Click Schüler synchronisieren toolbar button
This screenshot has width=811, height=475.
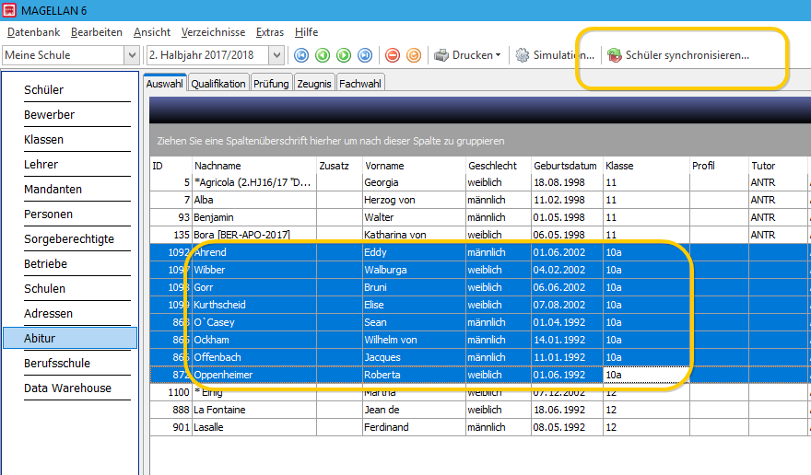click(x=678, y=55)
